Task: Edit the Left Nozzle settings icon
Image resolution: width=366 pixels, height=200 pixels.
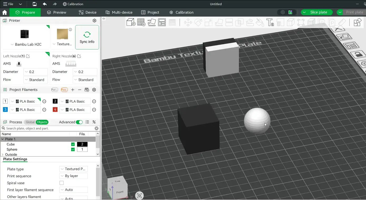Action: click(x=28, y=56)
